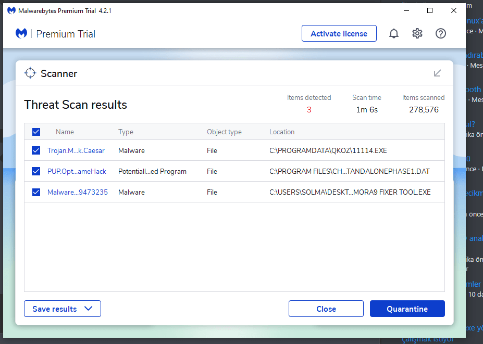This screenshot has width=483, height=344.
Task: Sort by the Name column header
Action: (65, 132)
